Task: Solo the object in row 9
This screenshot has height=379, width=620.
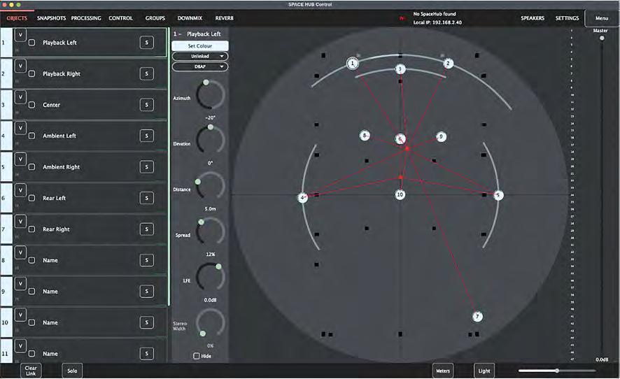Action: click(147, 292)
